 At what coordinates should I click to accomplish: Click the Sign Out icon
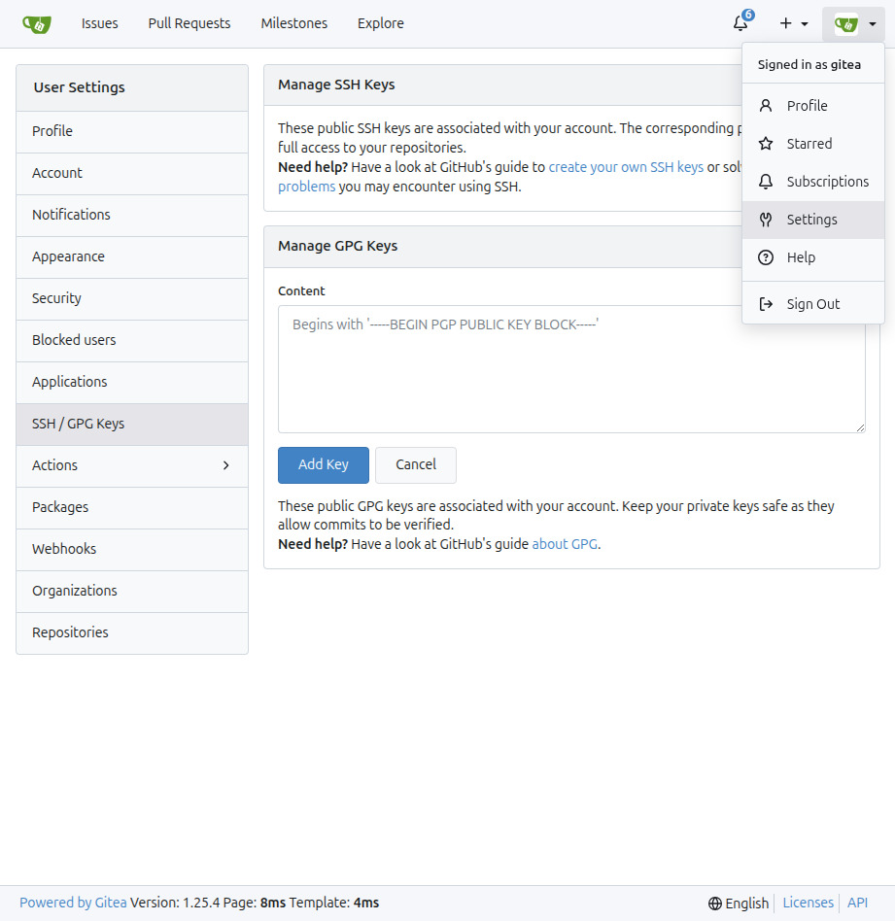pyautogui.click(x=767, y=303)
